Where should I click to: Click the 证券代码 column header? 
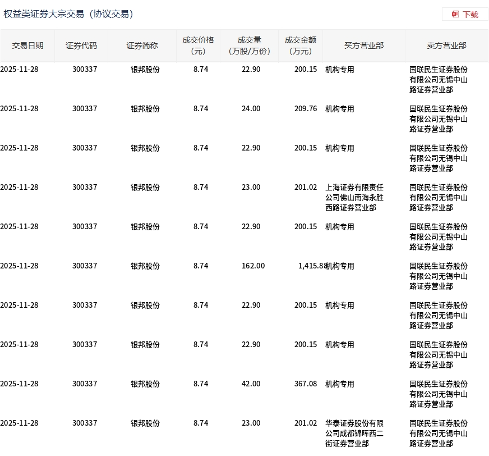tap(81, 45)
